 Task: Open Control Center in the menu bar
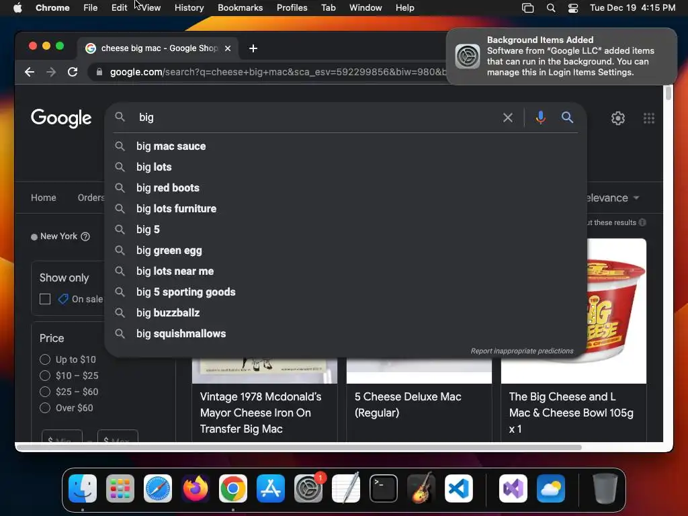point(573,8)
